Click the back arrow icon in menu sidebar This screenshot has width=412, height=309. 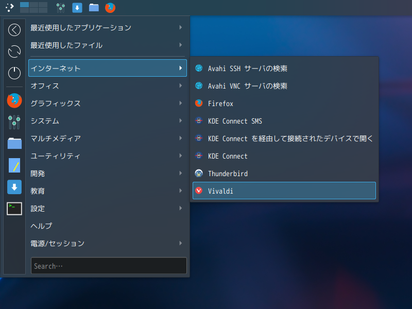click(x=14, y=30)
